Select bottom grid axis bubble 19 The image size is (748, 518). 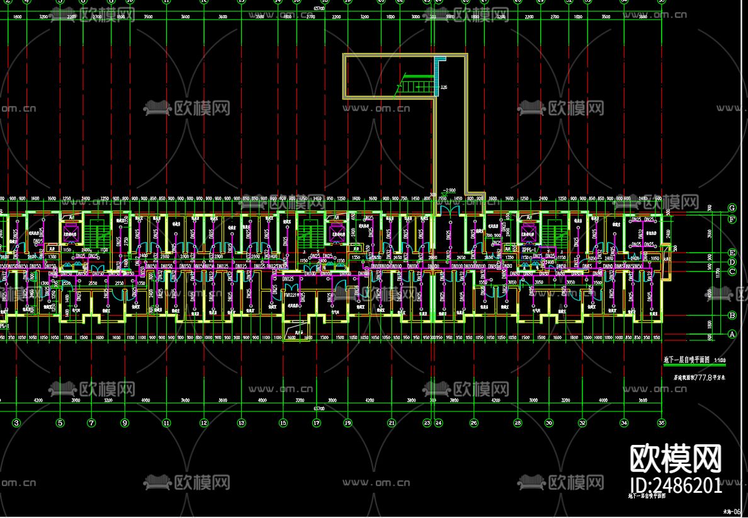pos(348,423)
